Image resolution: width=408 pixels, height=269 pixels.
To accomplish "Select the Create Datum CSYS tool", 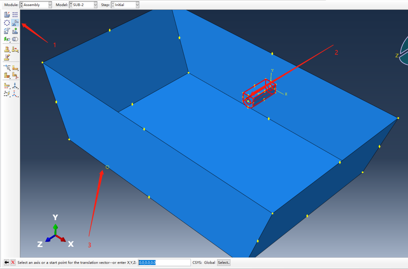I will click(x=15, y=85).
